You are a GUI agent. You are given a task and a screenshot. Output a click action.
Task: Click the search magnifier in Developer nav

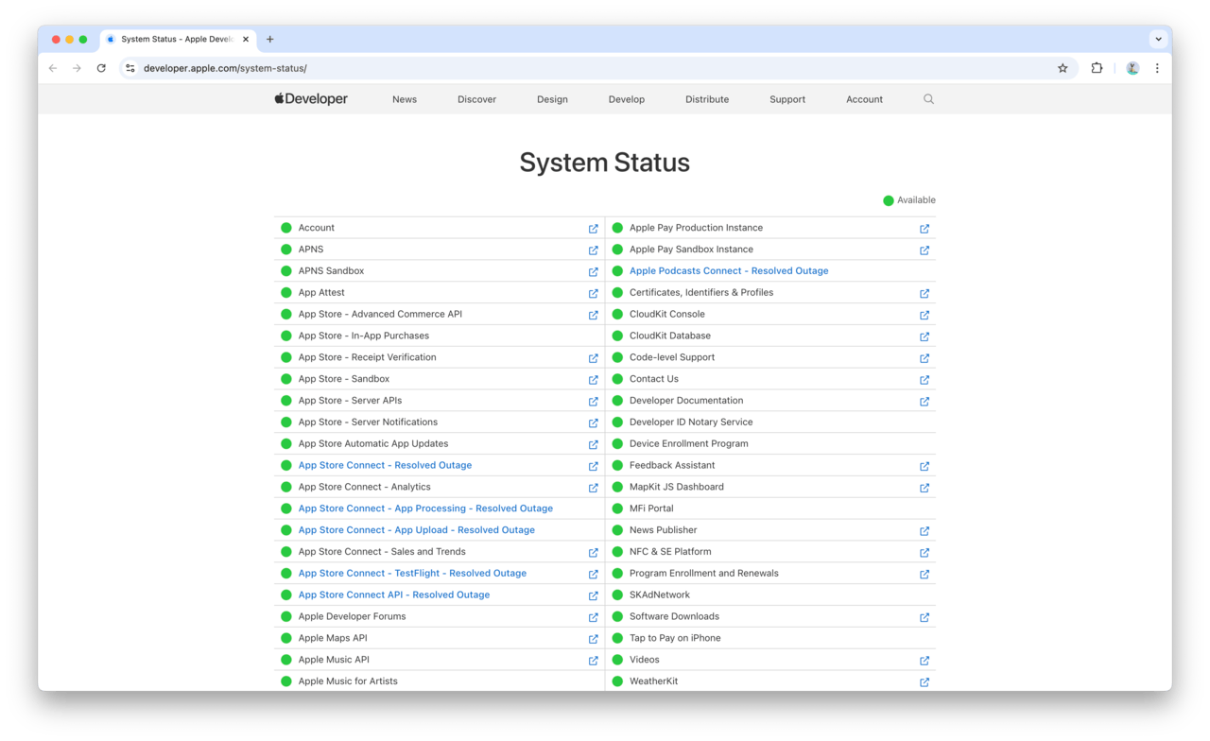[928, 99]
